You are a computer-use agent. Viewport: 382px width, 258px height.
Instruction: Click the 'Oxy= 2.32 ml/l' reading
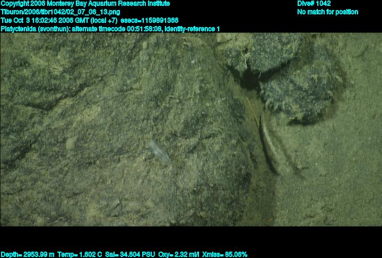[x=179, y=255]
